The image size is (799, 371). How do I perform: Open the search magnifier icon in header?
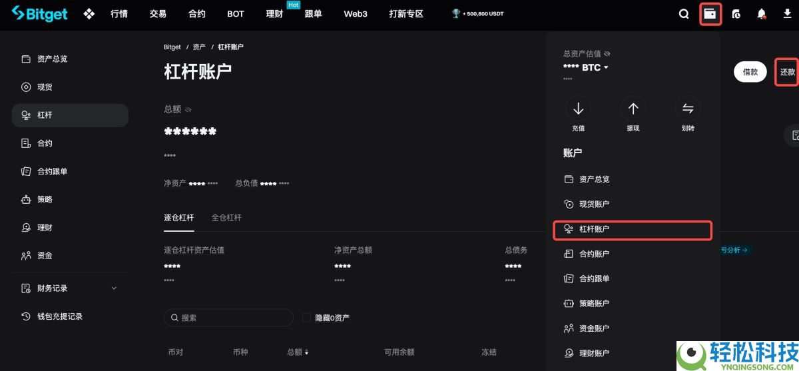(x=684, y=14)
